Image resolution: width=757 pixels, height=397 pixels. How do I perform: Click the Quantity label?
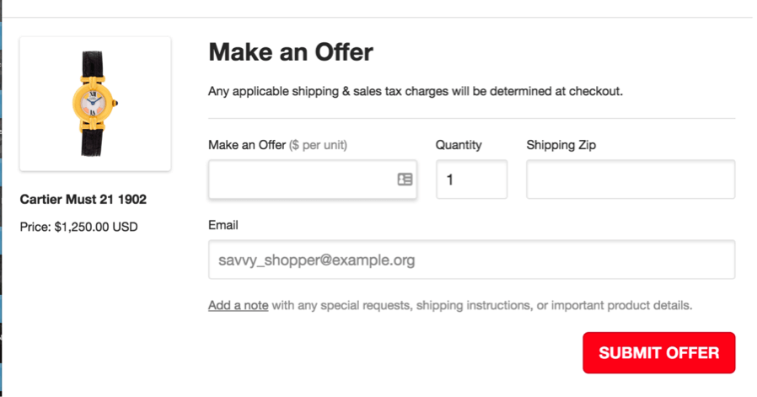click(x=459, y=145)
